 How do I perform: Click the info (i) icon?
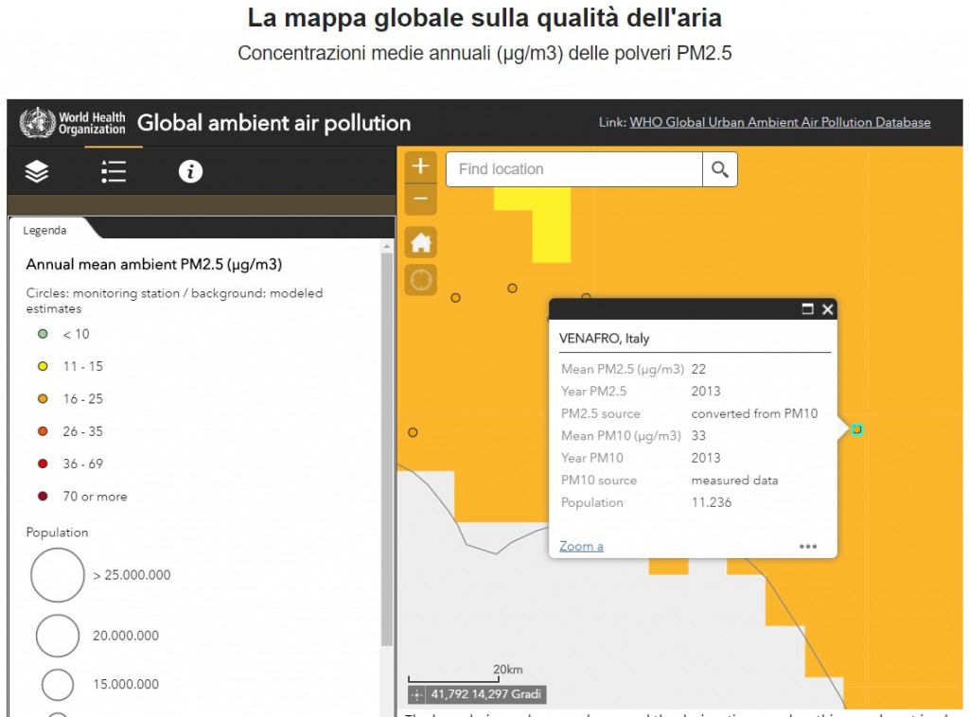[189, 172]
